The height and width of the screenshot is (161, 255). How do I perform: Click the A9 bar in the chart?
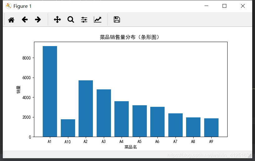point(211,128)
